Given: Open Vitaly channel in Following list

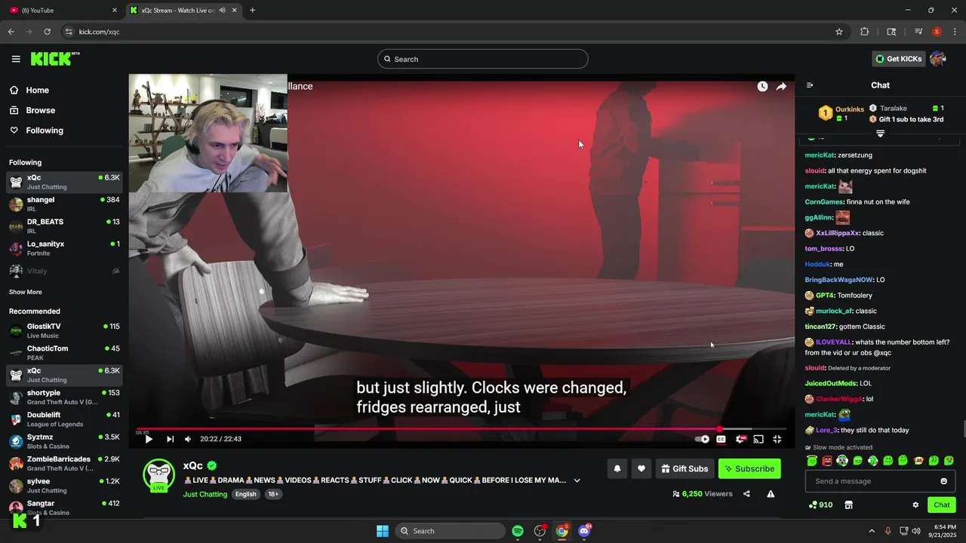Looking at the screenshot, I should point(64,271).
